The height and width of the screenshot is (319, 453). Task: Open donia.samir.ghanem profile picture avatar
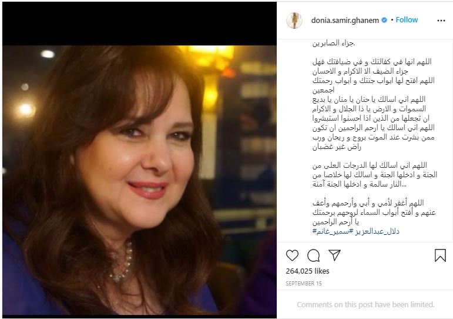[294, 20]
